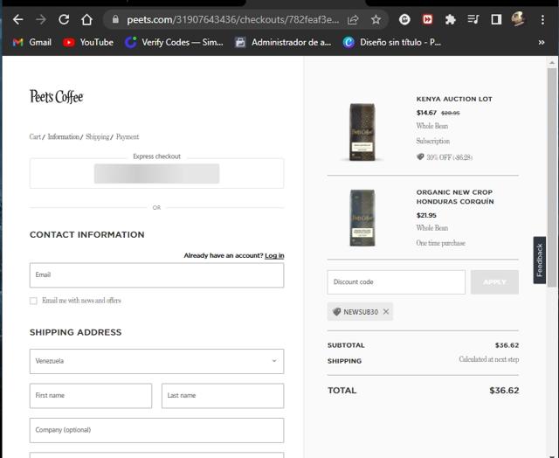This screenshot has height=458, width=559.
Task: Toggle the browser side panel icon
Action: [x=496, y=19]
